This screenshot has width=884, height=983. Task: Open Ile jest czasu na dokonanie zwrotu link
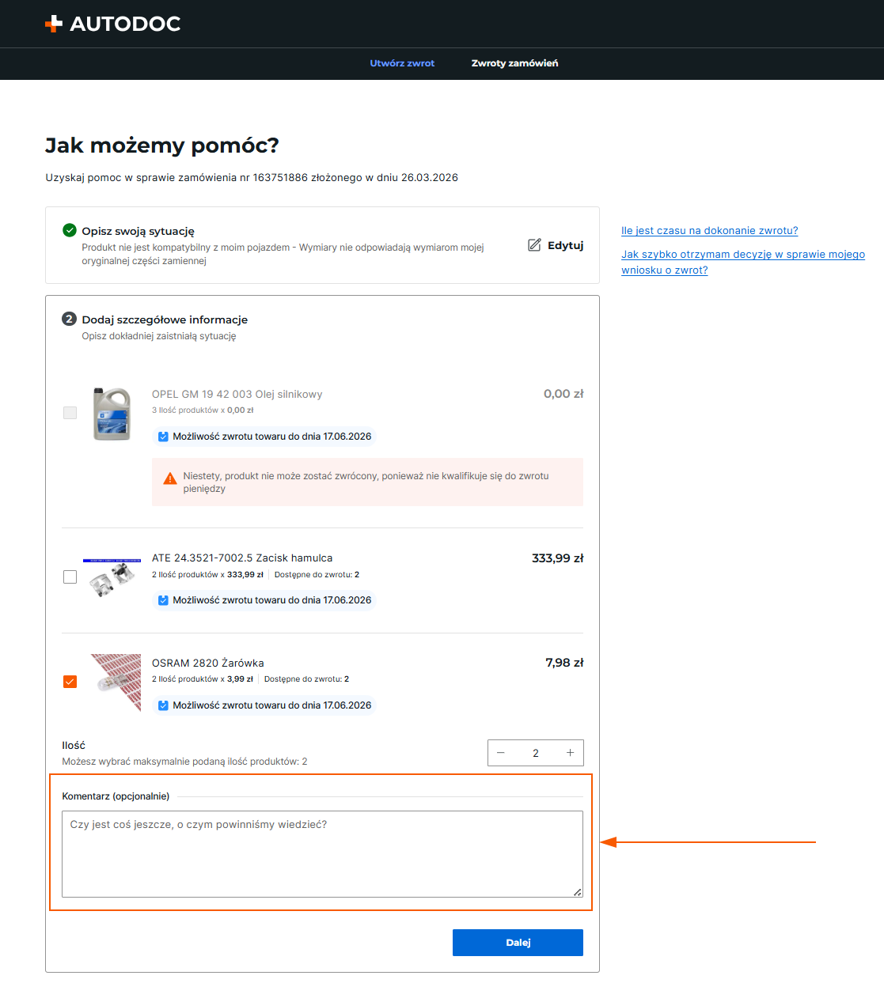(x=709, y=231)
